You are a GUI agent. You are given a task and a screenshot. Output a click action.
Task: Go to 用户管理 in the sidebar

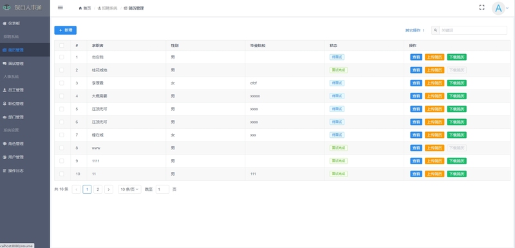click(x=25, y=157)
